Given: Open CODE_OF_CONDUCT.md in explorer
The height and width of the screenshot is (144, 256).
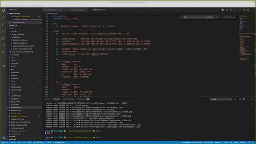Looking at the screenshot, I should click(x=20, y=122).
